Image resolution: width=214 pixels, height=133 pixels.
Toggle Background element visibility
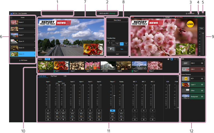click(202, 96)
